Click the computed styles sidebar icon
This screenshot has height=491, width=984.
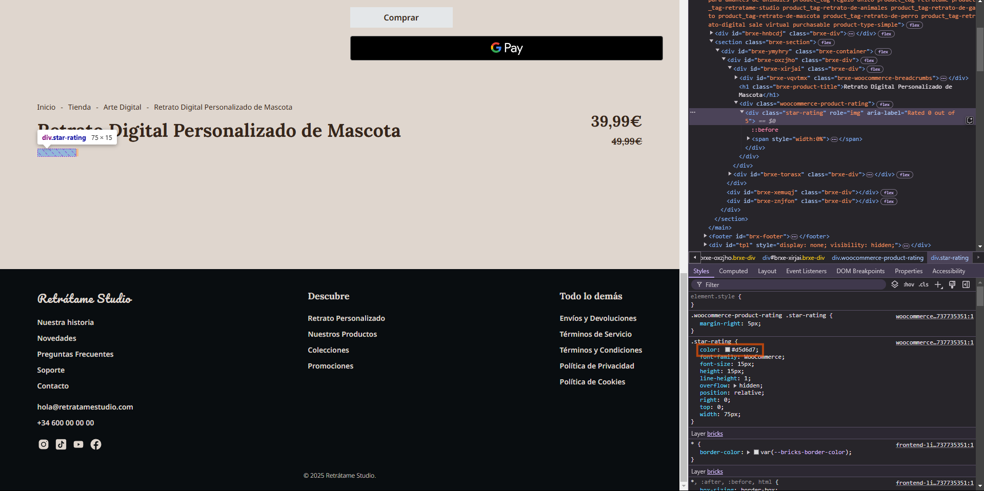point(966,284)
